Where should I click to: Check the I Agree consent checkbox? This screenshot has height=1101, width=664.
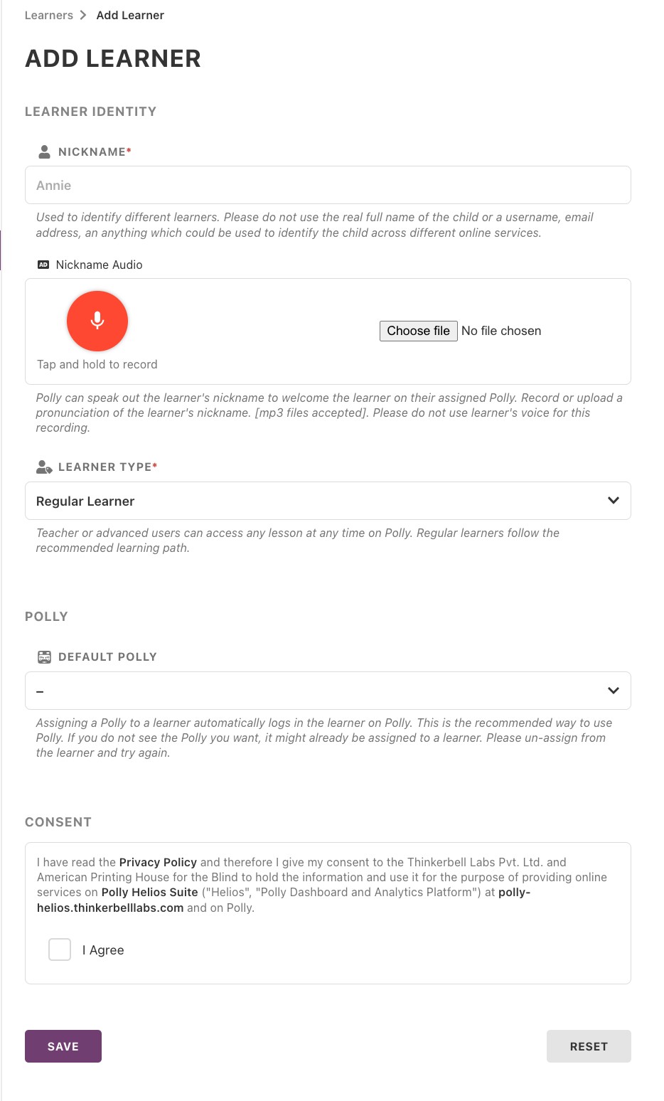pos(60,950)
